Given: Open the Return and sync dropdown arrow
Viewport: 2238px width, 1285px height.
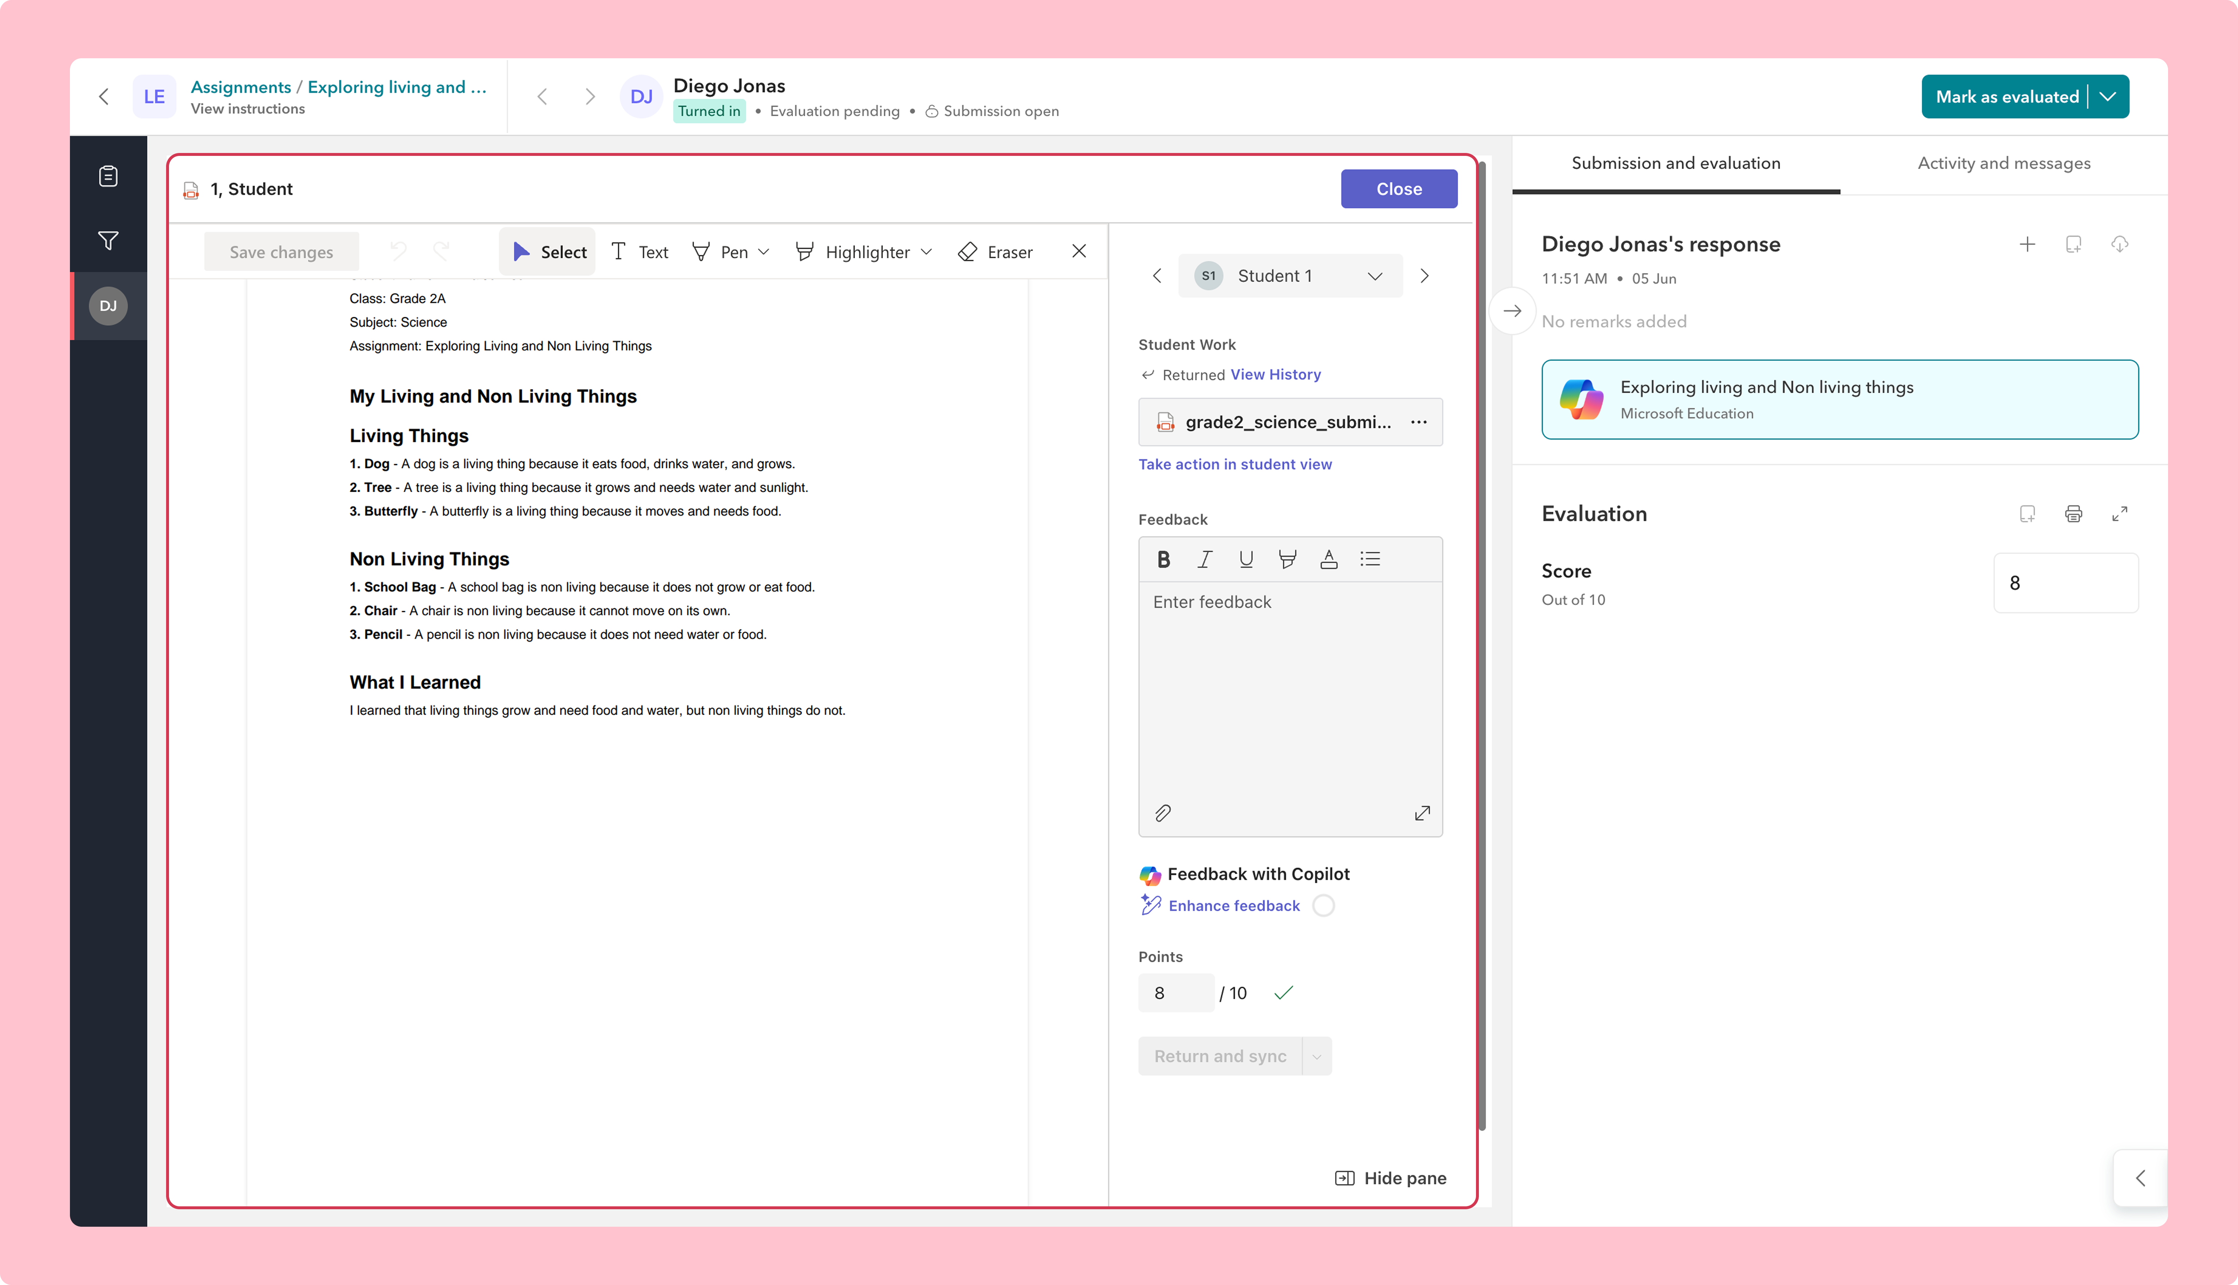Looking at the screenshot, I should pyautogui.click(x=1317, y=1056).
